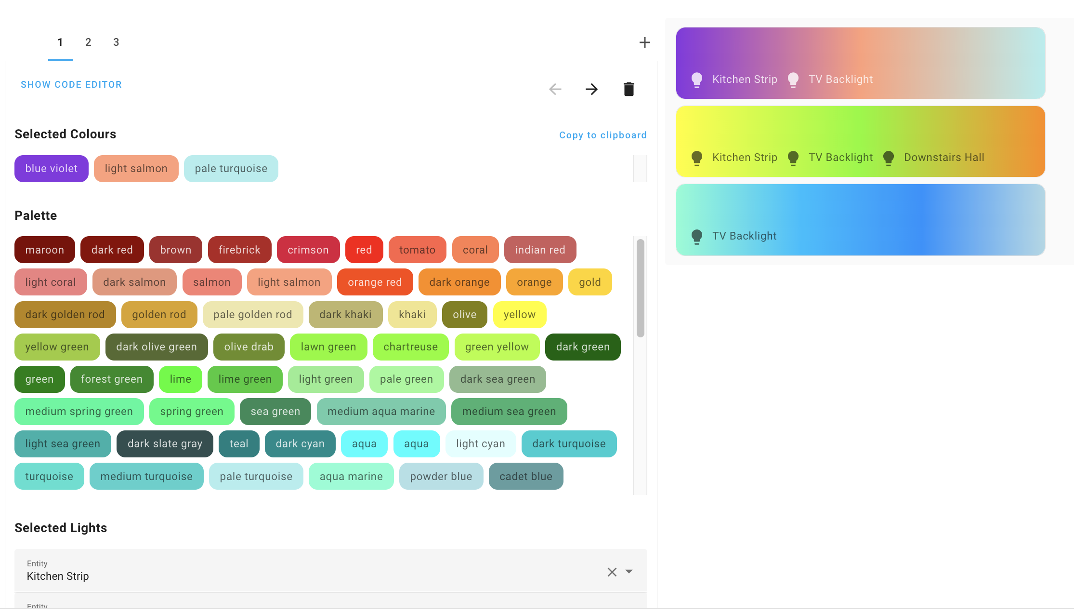Clear the Kitchen Strip entity with the X icon
1074x615 pixels.
[x=612, y=572]
